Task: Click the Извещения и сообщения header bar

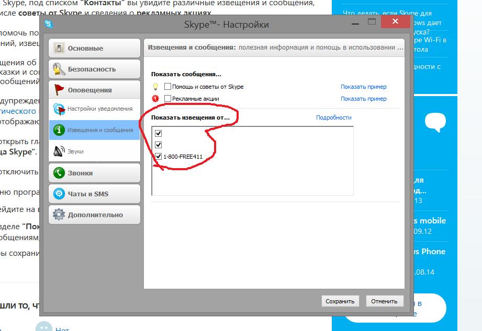Action: pos(274,48)
